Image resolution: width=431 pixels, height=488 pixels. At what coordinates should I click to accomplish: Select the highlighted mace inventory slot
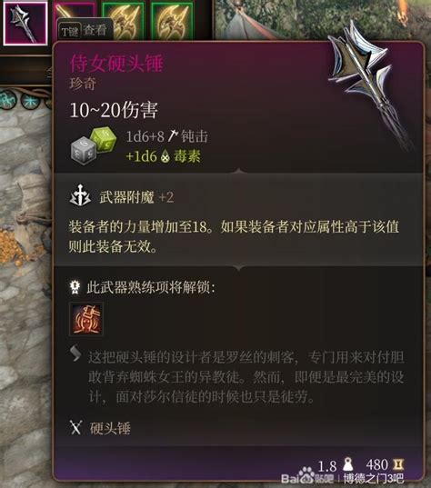pos(25,23)
